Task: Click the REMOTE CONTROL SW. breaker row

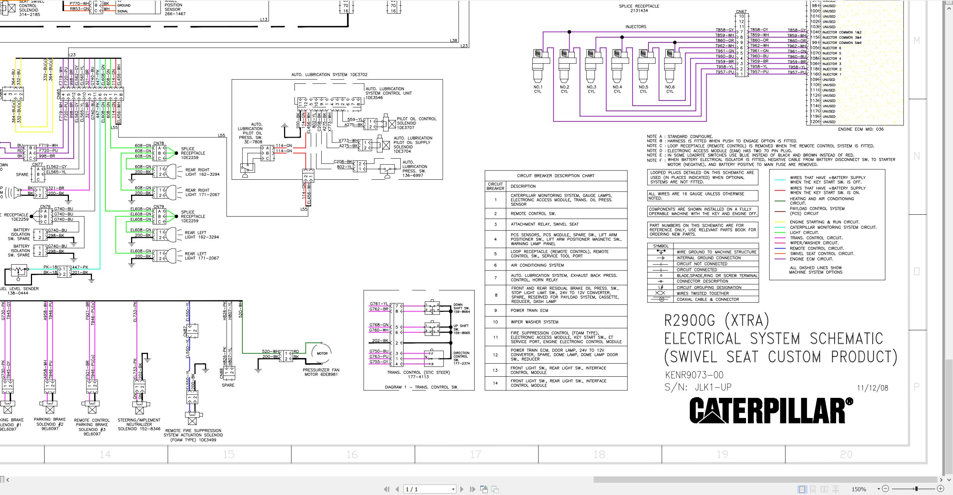Action: 556,214
